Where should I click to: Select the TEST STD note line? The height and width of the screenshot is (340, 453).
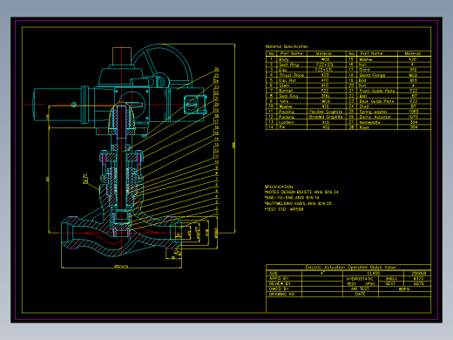[x=285, y=209]
